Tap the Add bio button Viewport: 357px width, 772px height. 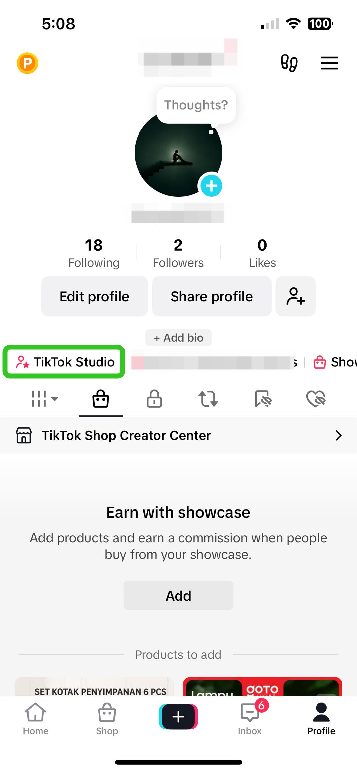(178, 338)
